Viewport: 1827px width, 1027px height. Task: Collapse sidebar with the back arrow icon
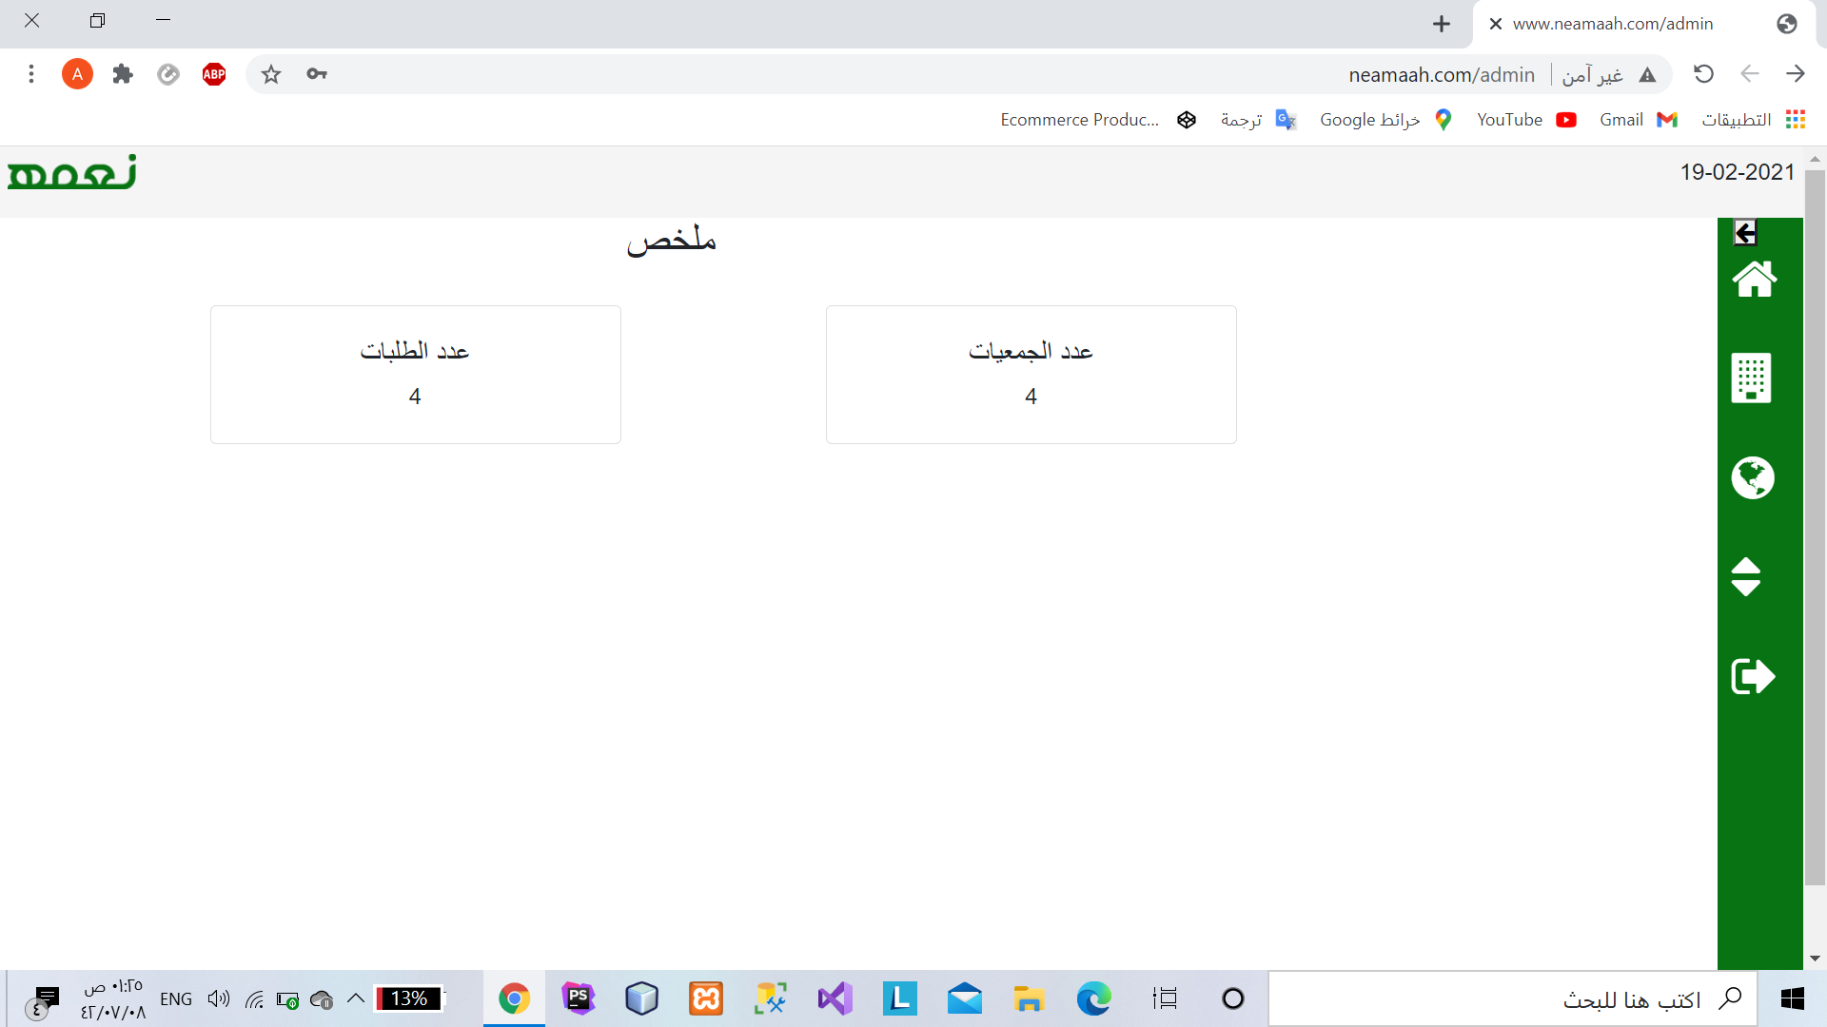[x=1745, y=233]
